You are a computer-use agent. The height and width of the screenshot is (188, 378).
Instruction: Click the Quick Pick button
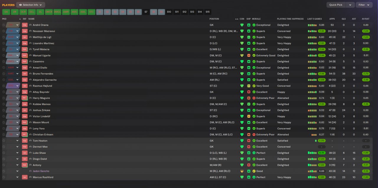tap(336, 5)
